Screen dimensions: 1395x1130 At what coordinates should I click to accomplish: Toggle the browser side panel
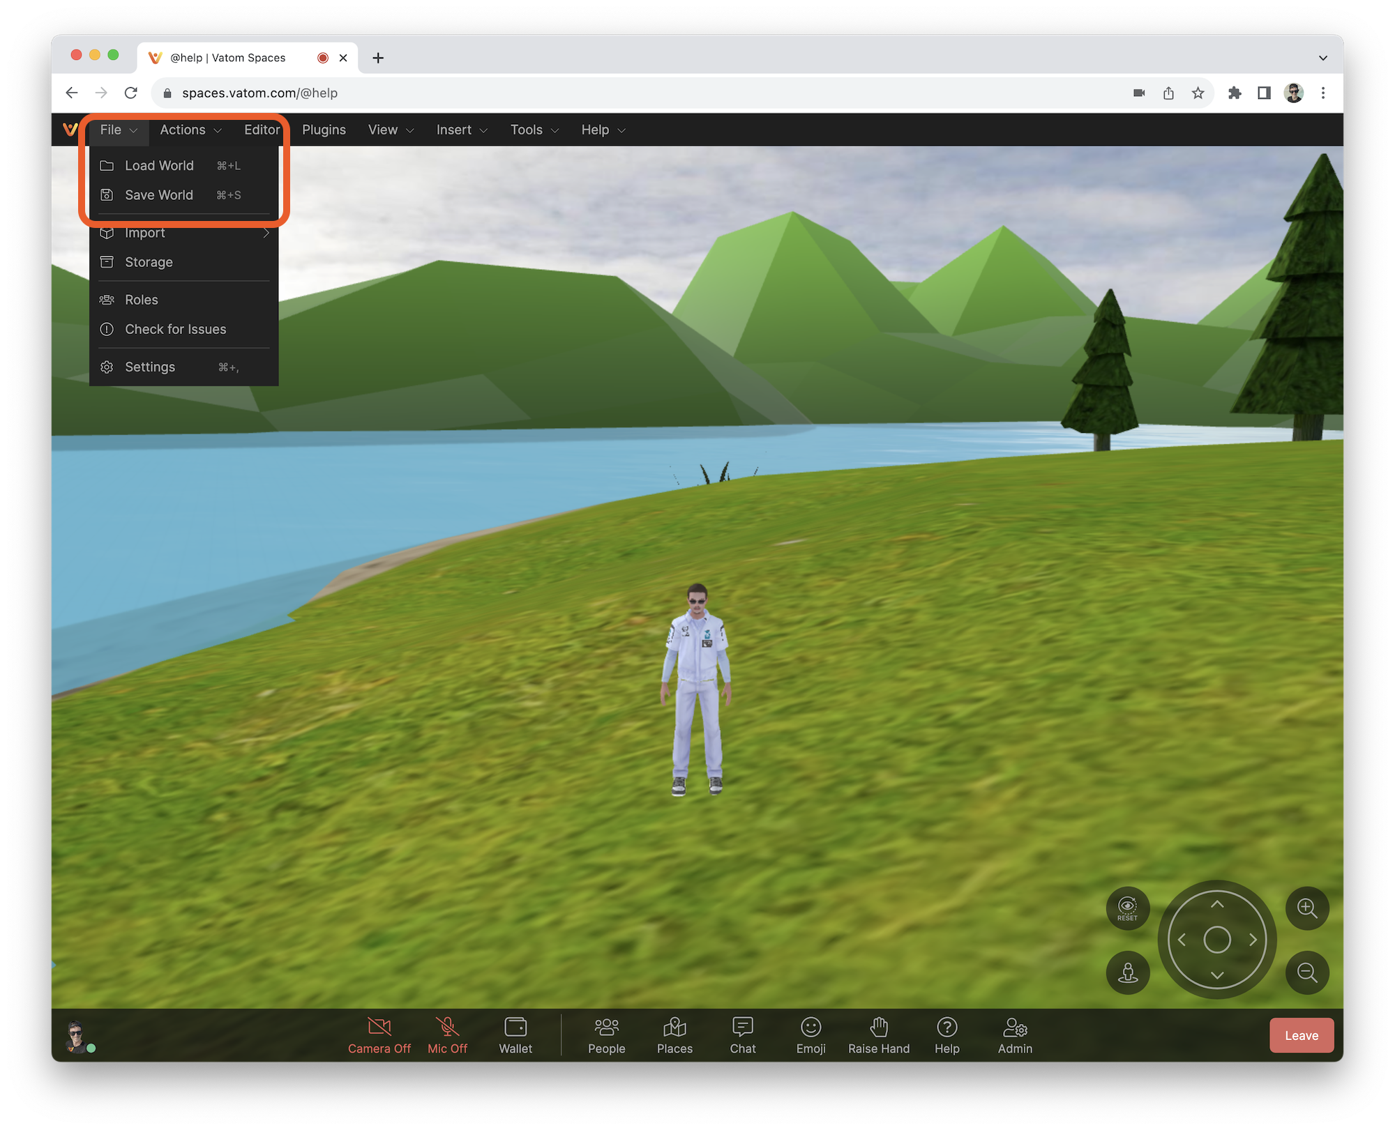point(1264,93)
